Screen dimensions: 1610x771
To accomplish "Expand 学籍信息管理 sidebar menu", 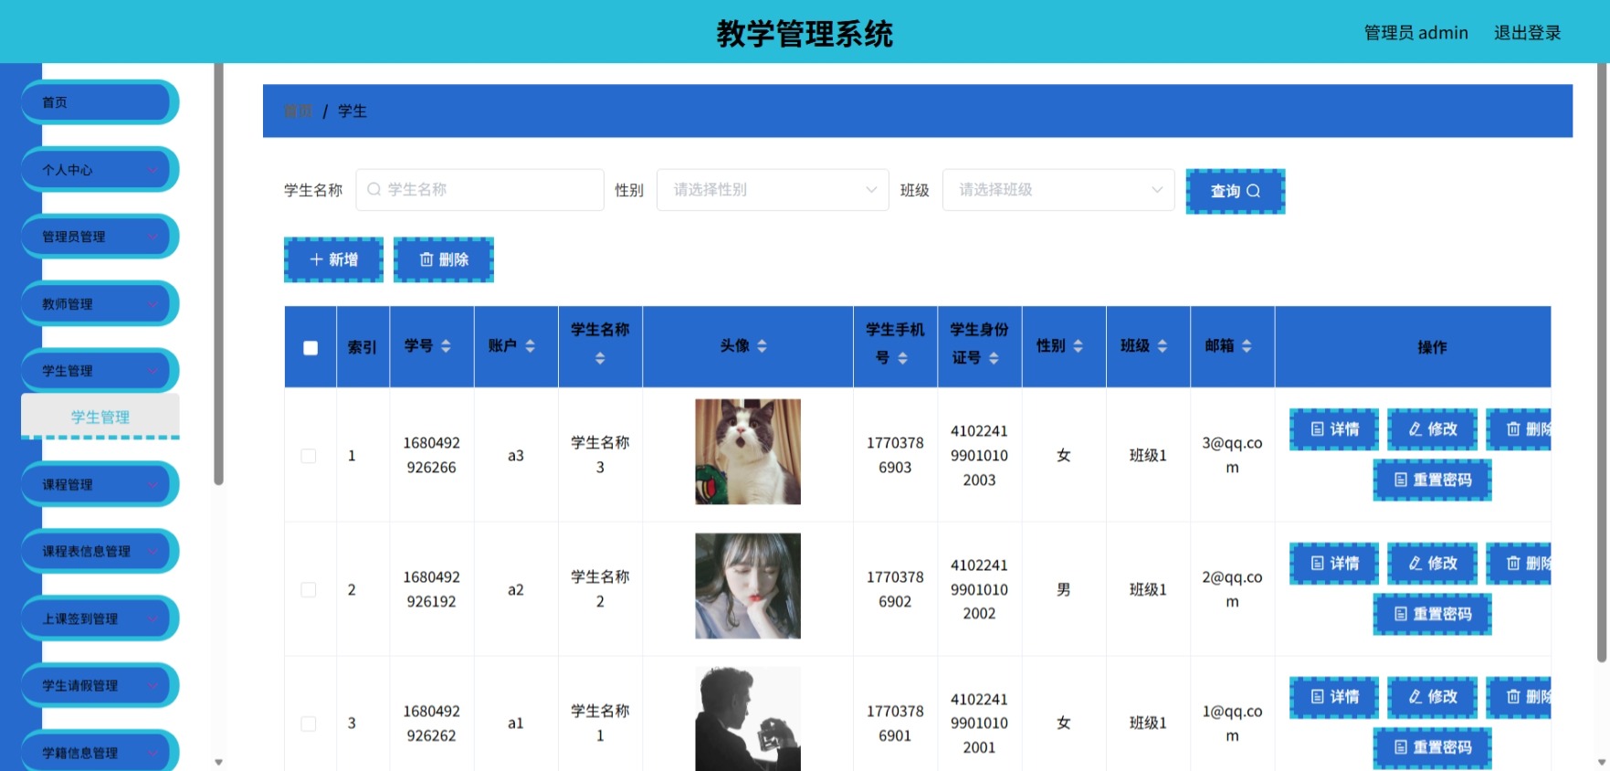I will point(99,751).
